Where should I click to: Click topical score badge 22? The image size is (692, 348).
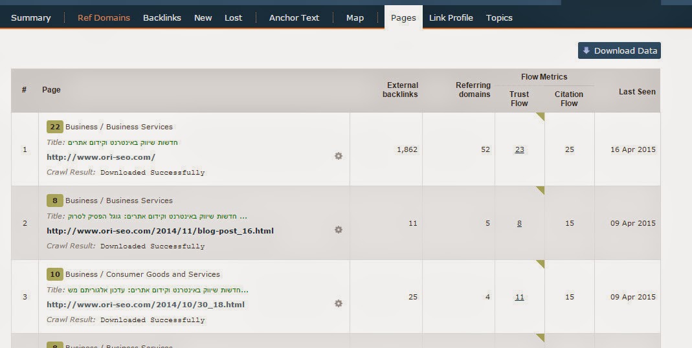tap(55, 127)
